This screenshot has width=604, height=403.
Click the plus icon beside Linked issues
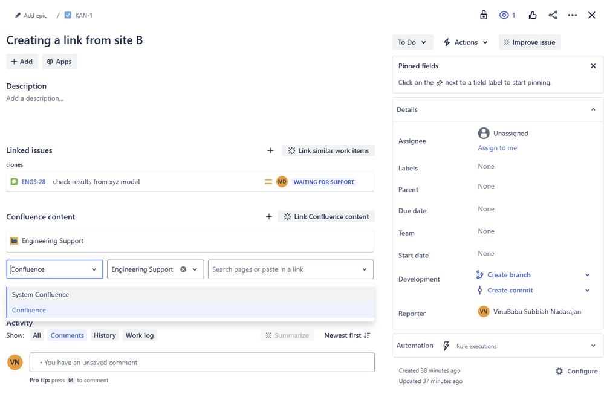[270, 151]
